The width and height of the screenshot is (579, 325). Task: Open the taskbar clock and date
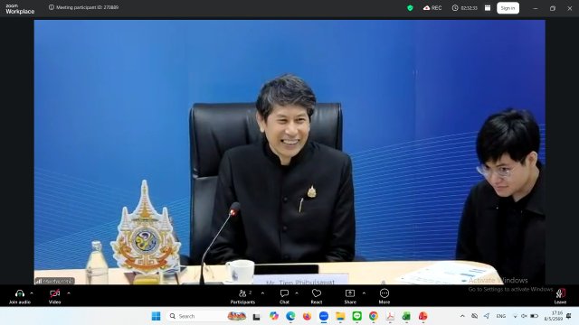pos(553,316)
